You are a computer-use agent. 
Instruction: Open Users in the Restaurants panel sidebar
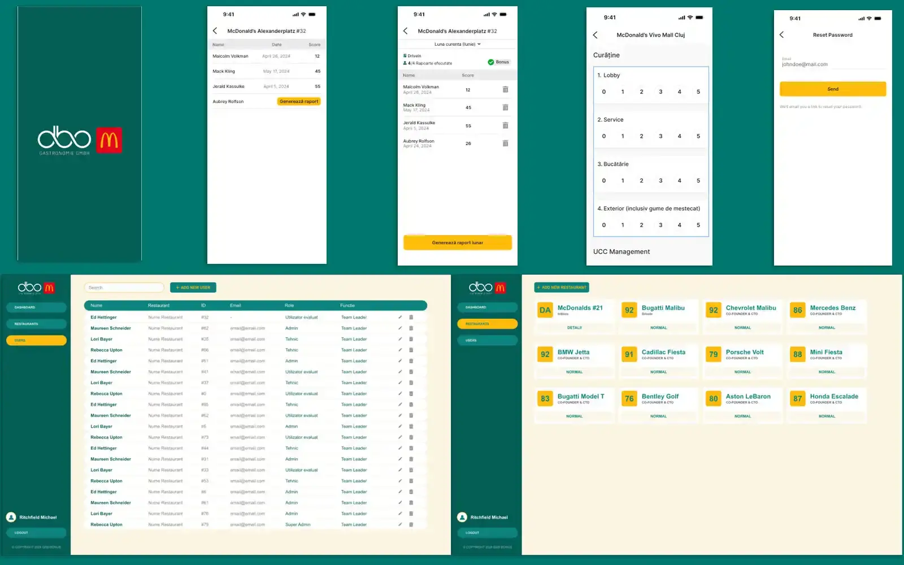[x=488, y=340]
